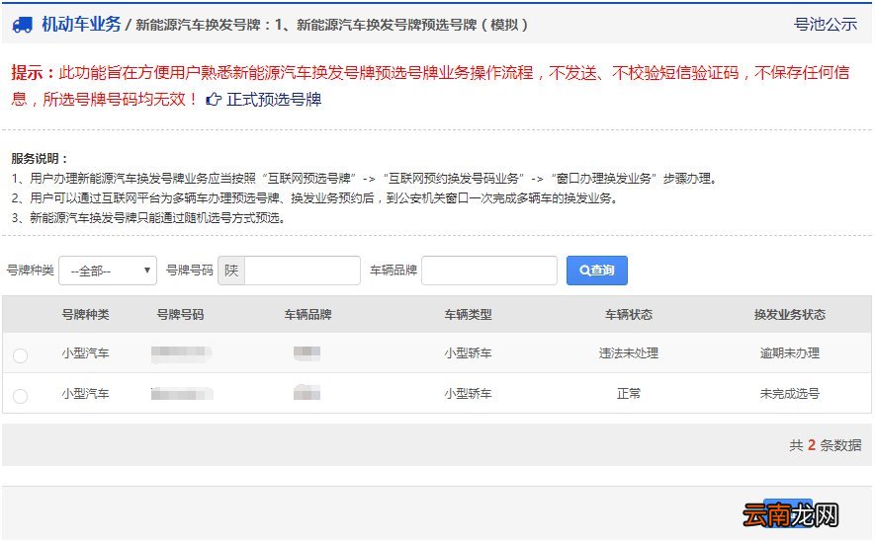This screenshot has height=543, width=875.
Task: Click the 号牌号码 column header
Action: coord(180,314)
